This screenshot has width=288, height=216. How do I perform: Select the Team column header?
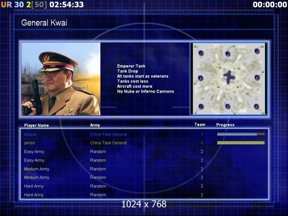coord(200,125)
